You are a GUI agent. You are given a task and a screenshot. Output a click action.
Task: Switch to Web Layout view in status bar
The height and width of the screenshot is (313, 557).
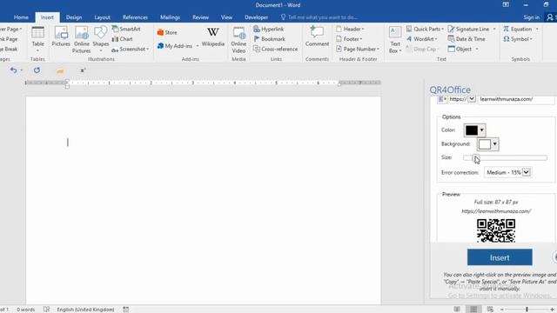[x=490, y=310]
